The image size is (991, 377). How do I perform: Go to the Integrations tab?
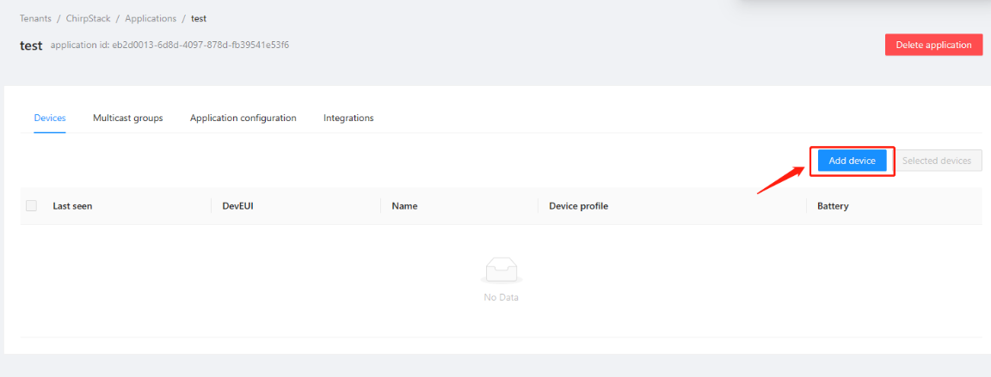pos(348,118)
